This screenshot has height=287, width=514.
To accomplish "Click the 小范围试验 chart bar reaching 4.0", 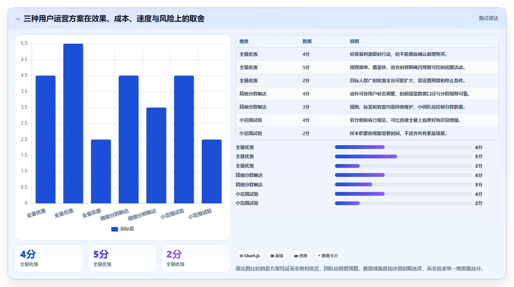I will point(184,140).
